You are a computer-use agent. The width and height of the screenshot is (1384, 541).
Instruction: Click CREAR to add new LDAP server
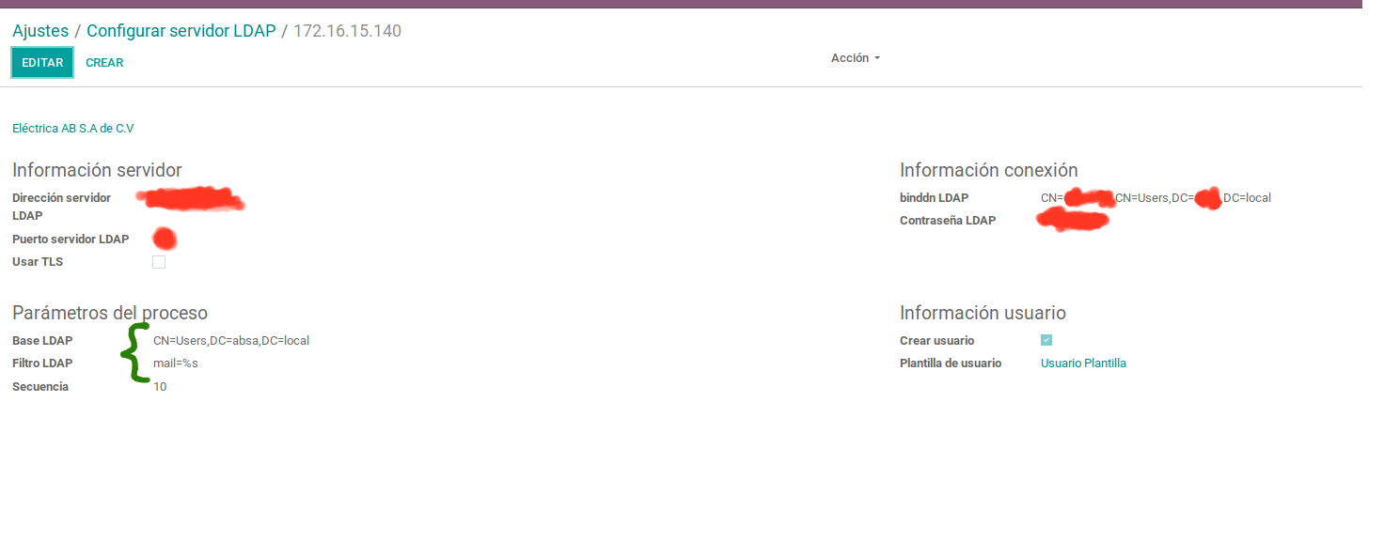pos(104,63)
